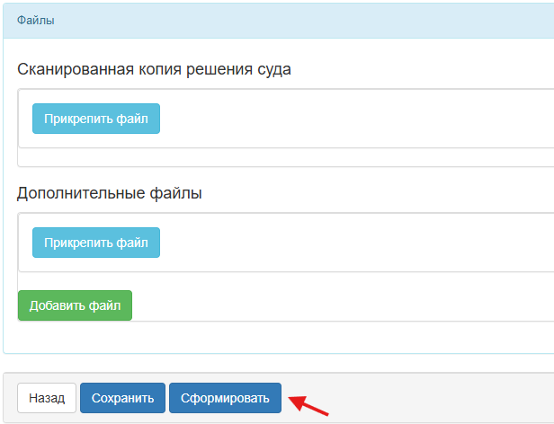This screenshot has height=424, width=554.
Task: Click empty area inside scanned copy upload box
Action: pyautogui.click(x=360, y=119)
